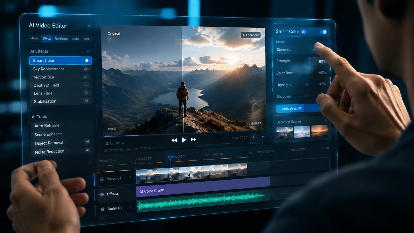Click the AI badge beside Smart Color panel title

tap(304, 32)
